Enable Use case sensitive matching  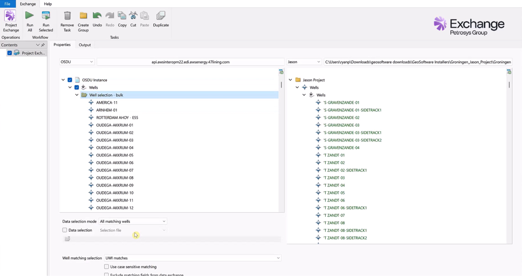click(x=106, y=267)
